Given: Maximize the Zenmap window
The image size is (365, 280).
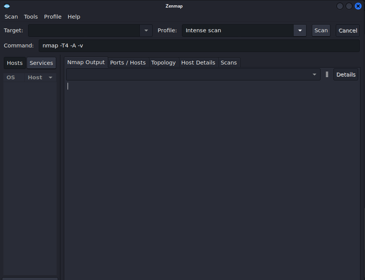Looking at the screenshot, I should 349,6.
